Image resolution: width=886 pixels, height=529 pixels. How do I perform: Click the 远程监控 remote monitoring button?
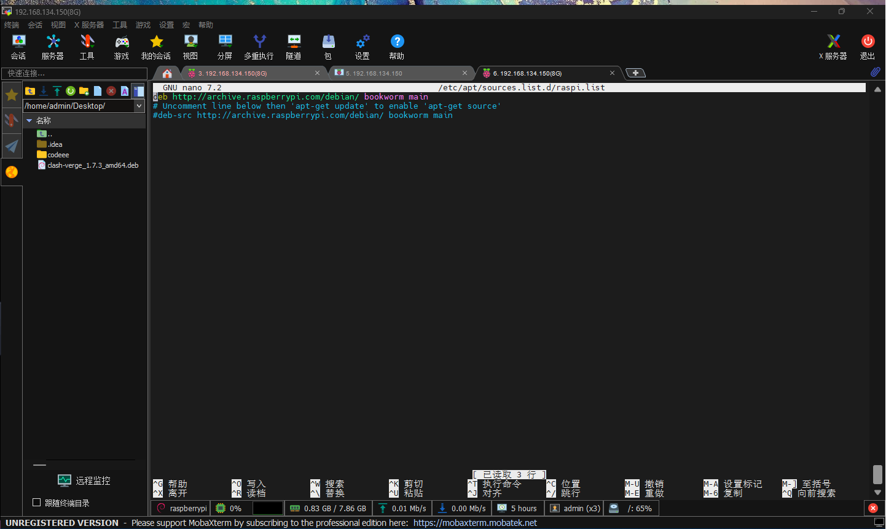click(84, 480)
